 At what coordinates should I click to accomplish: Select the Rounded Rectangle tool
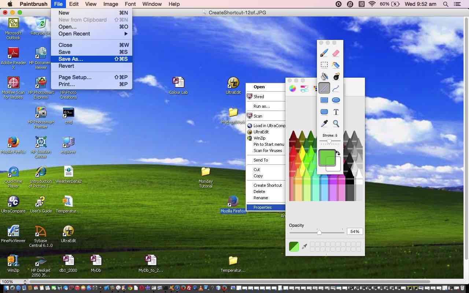(324, 112)
